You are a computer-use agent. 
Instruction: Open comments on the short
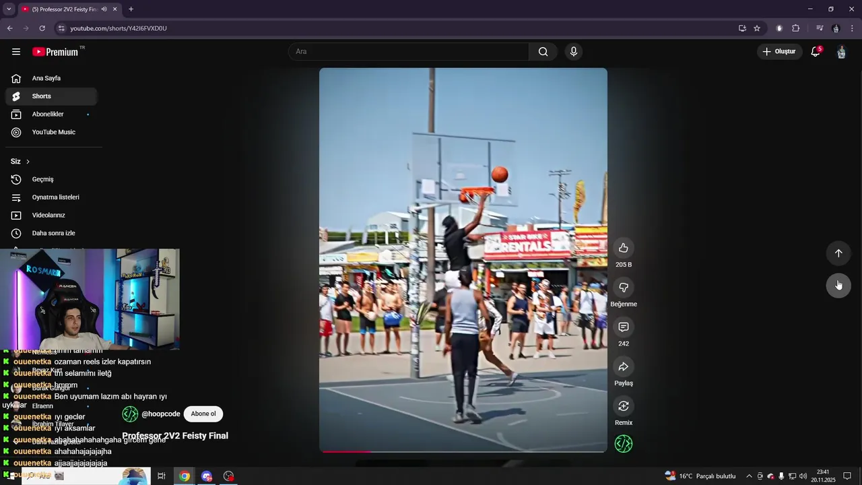[624, 327]
